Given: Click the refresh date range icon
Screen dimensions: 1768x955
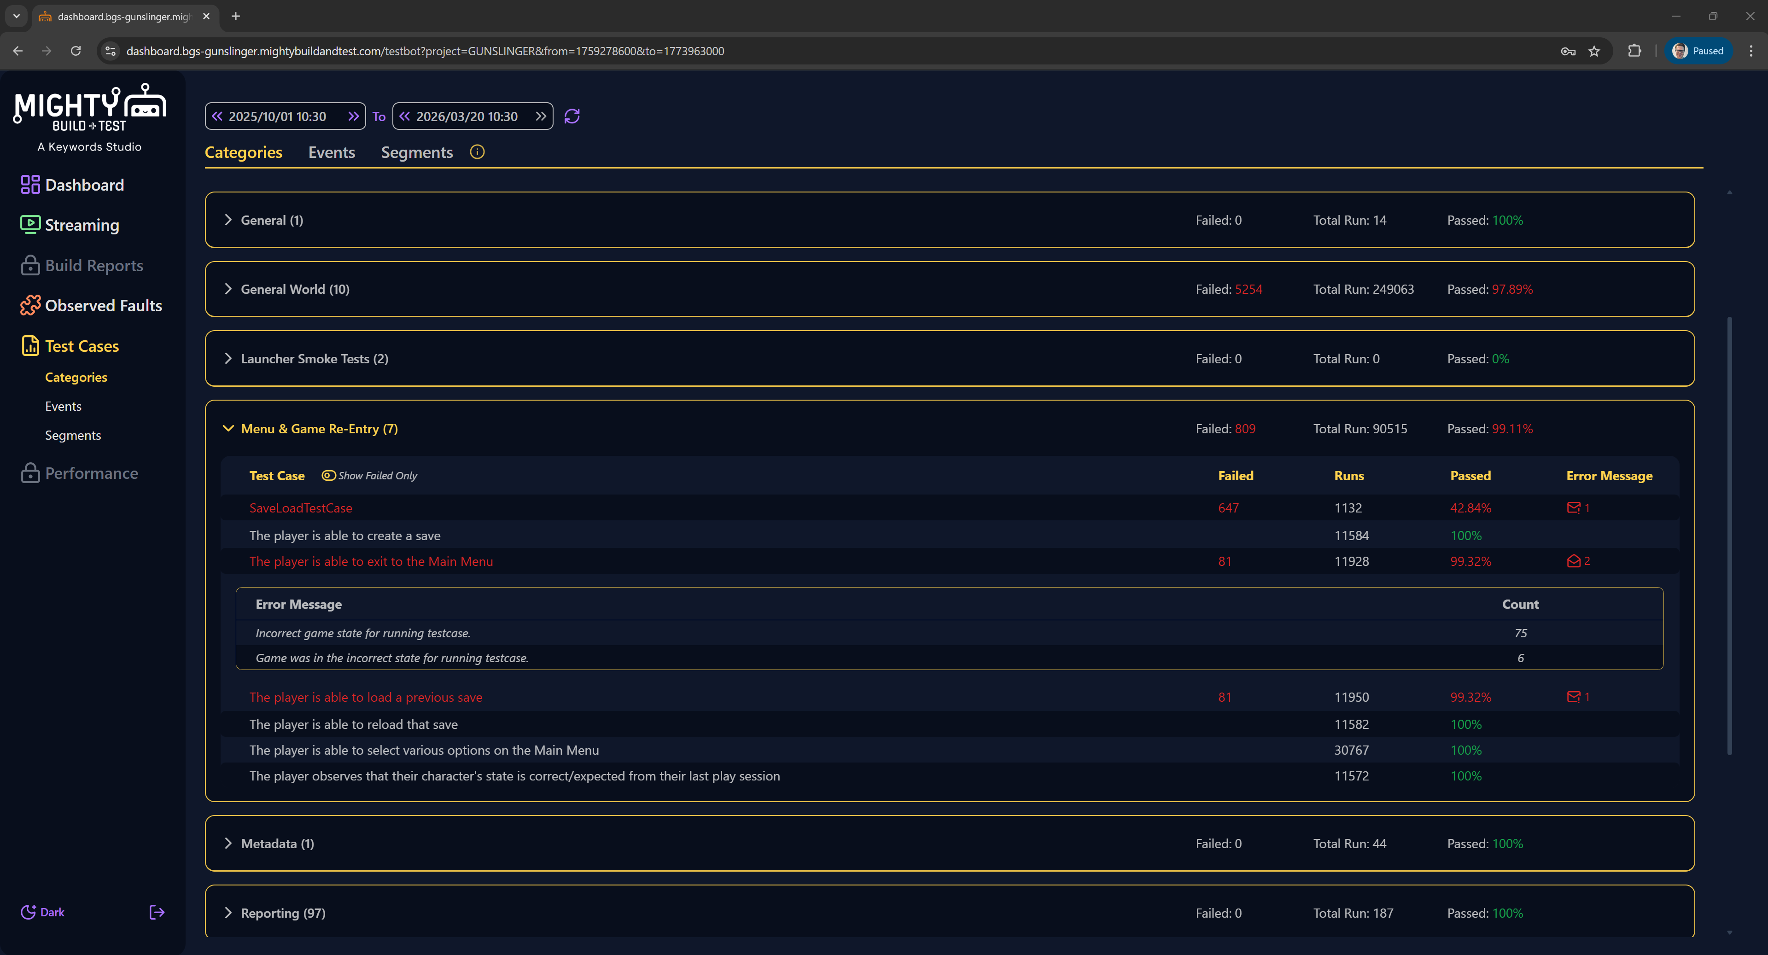Looking at the screenshot, I should click(x=572, y=116).
